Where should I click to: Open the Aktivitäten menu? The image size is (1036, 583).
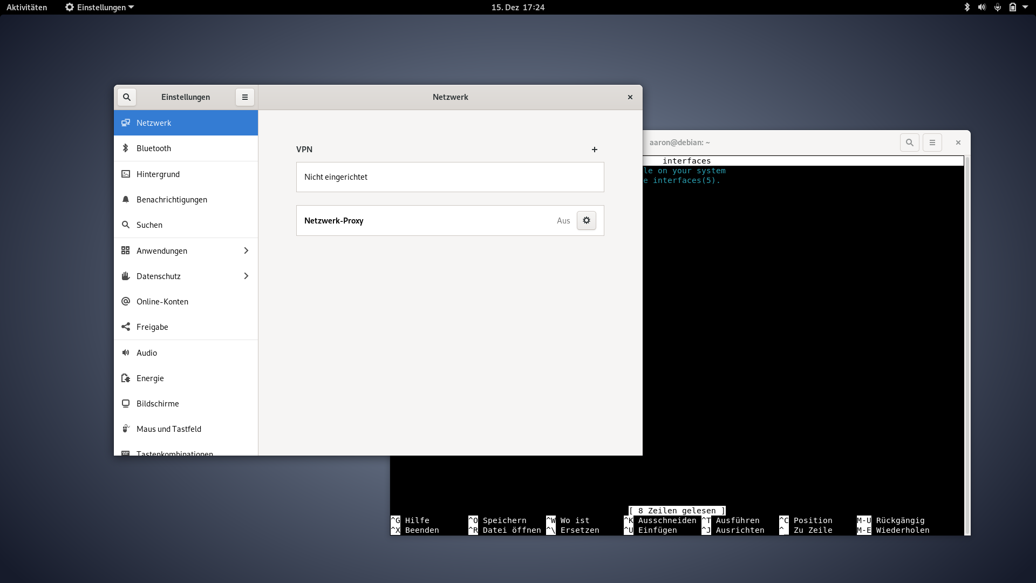[x=26, y=7]
